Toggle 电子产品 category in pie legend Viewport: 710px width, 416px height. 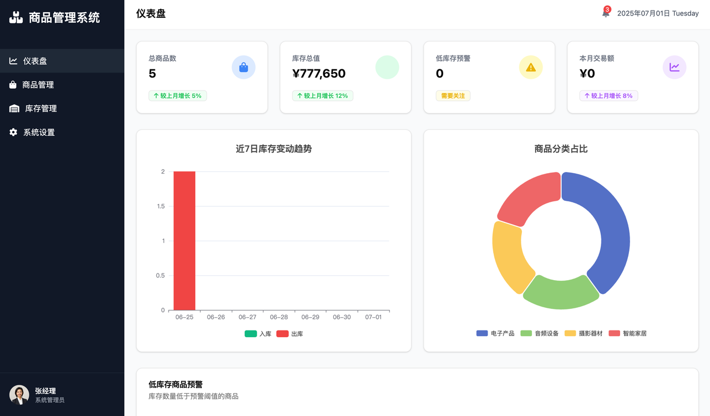tap(495, 333)
